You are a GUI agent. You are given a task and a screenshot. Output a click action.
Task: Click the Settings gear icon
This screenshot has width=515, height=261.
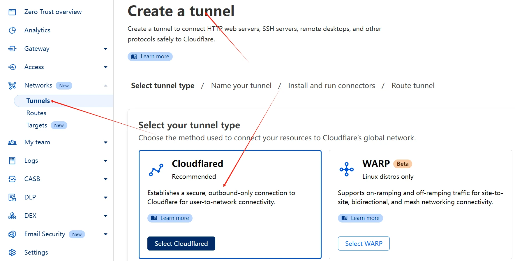[12, 253]
